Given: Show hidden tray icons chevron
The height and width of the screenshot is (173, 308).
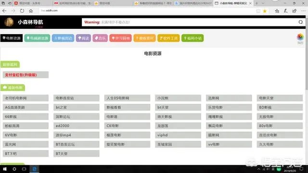Looking at the screenshot, I should click(259, 169).
